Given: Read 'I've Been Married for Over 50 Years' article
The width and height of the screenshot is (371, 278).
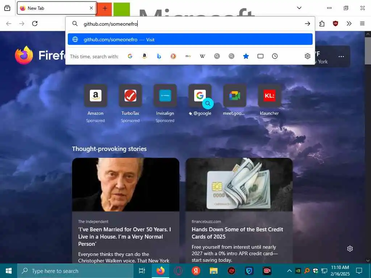Looking at the screenshot, I should (125, 236).
